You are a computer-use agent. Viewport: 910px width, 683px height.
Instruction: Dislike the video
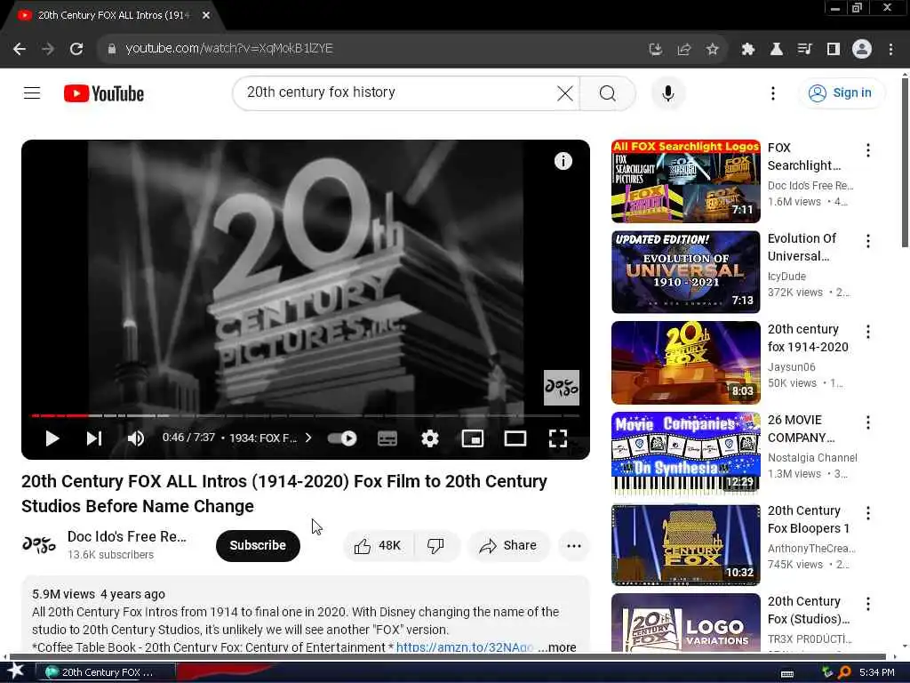click(x=436, y=545)
